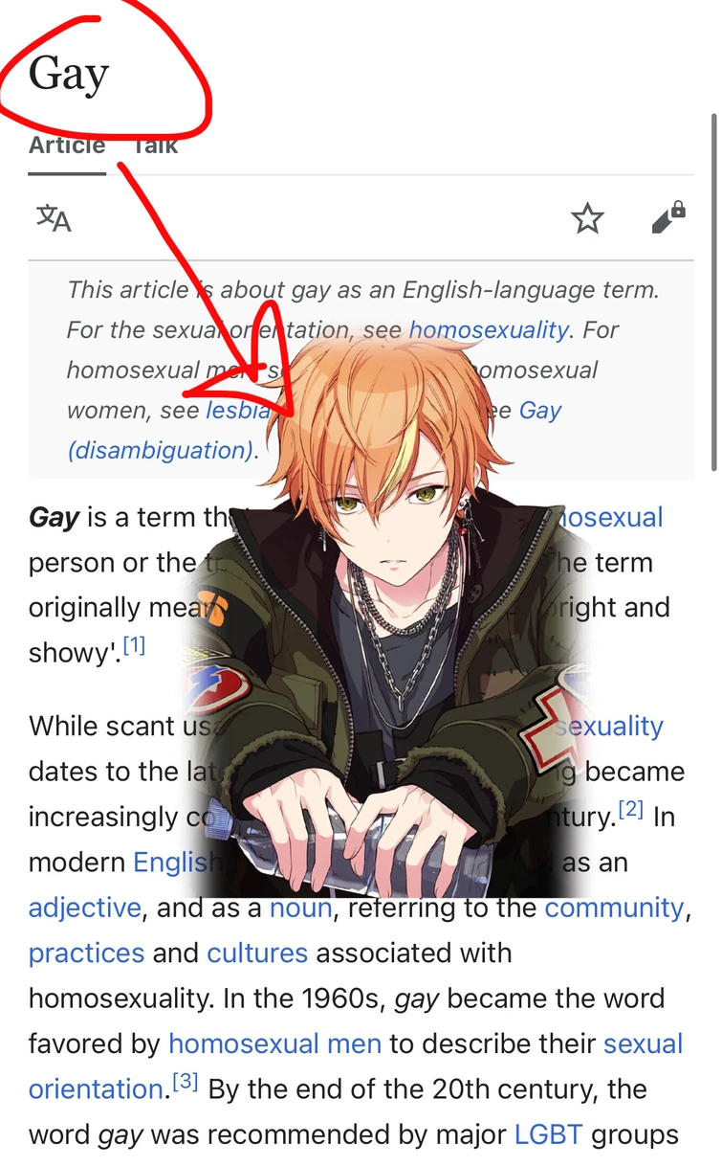Open the Talk tab
This screenshot has width=722, height=1166.
[x=155, y=146]
